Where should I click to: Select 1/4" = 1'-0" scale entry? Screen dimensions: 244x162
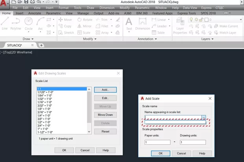(x=62, y=115)
